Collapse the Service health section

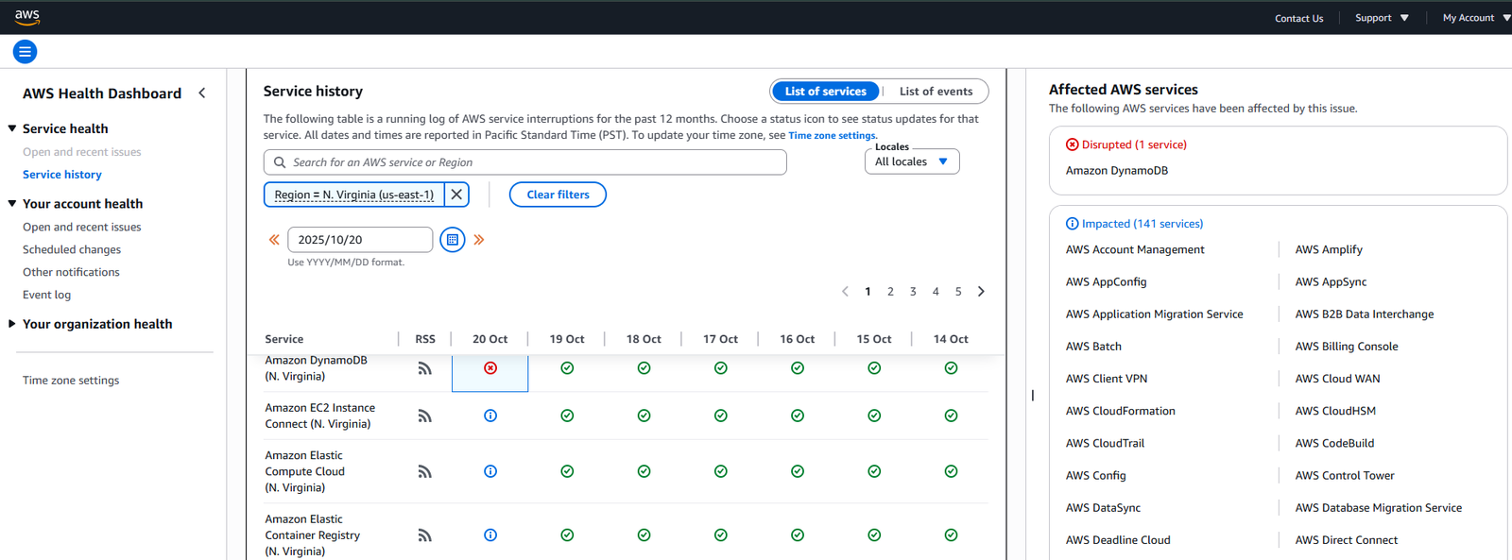pos(12,128)
